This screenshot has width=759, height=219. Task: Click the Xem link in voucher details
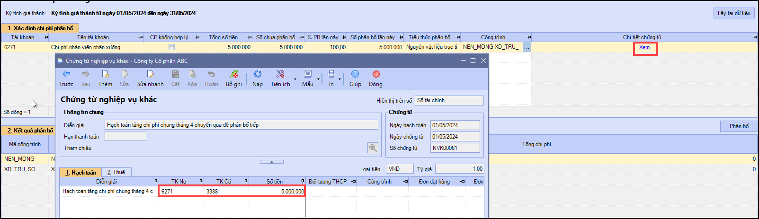click(644, 47)
